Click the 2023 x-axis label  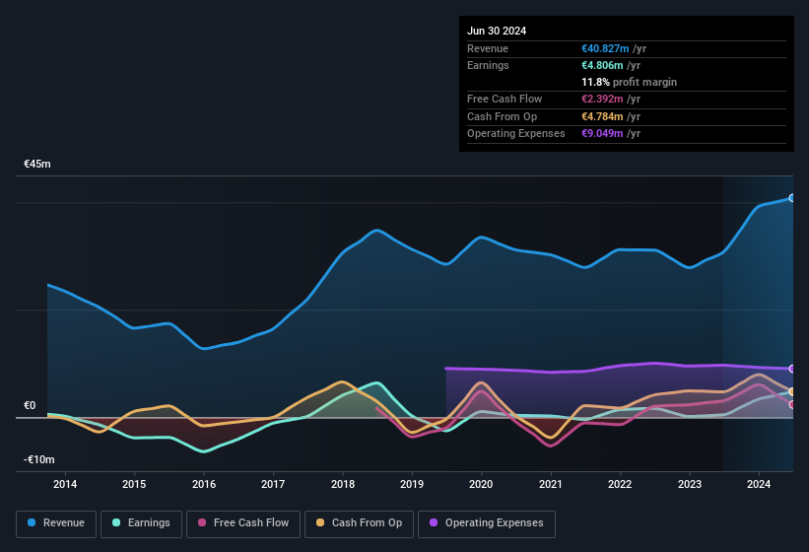point(690,484)
